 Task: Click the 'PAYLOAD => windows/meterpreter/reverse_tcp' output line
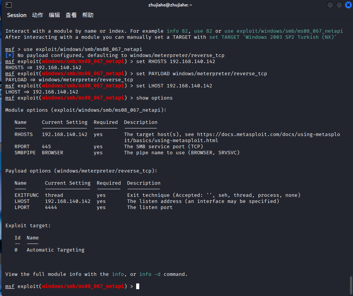[x=69, y=80]
